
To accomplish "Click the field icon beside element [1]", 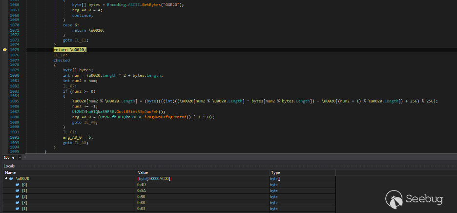I will [18, 191].
